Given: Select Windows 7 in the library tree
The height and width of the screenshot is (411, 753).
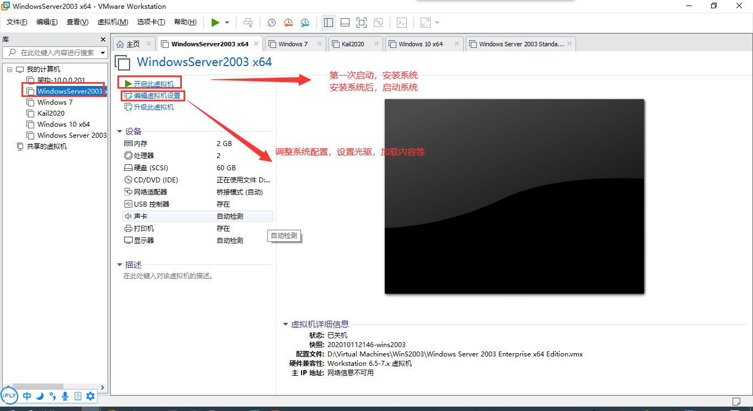Looking at the screenshot, I should tap(55, 102).
